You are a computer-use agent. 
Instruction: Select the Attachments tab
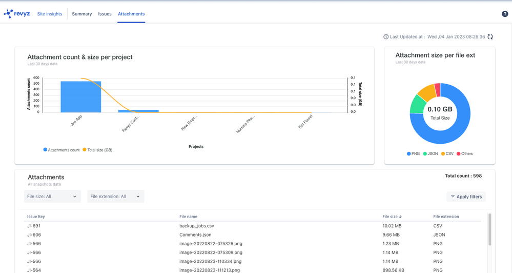pos(131,14)
